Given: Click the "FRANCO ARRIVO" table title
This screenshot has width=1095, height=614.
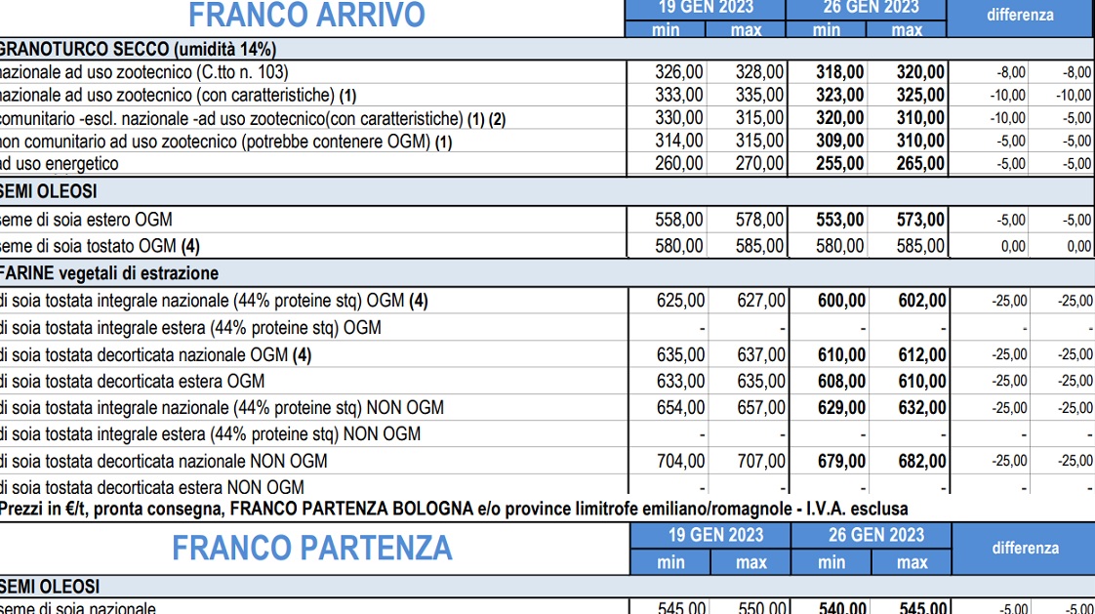Looking at the screenshot, I should click(x=306, y=15).
